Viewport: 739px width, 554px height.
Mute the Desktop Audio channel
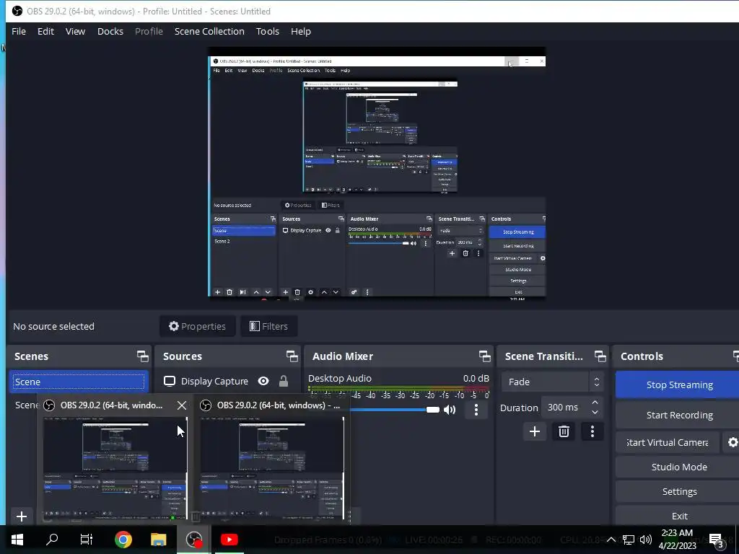click(450, 410)
